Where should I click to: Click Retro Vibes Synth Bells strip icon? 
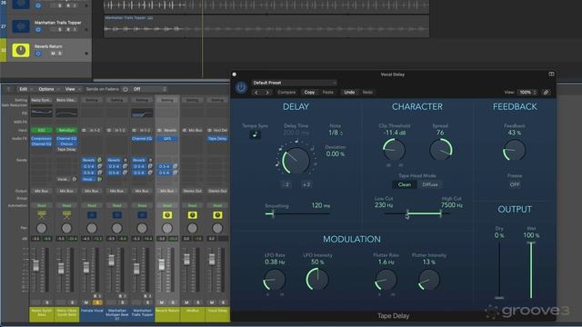pyautogui.click(x=66, y=214)
